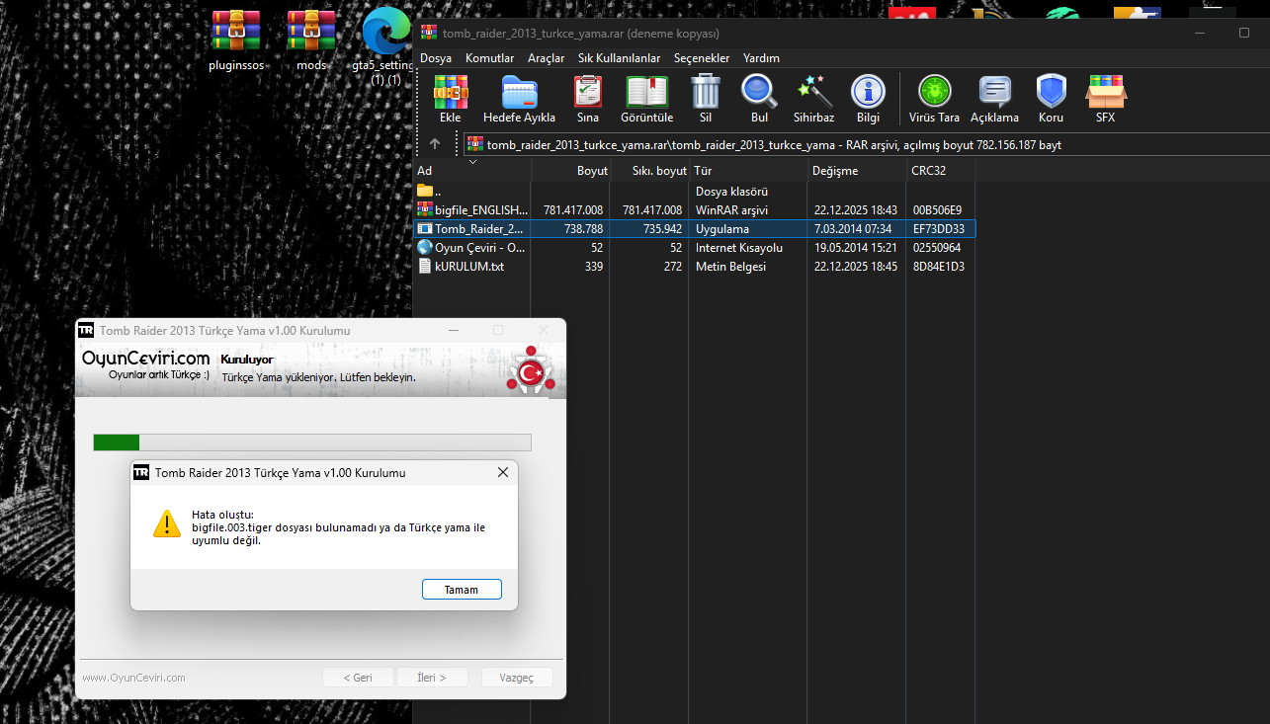Open the Araçlar menu
Viewport: 1270px width, 724px height.
[x=546, y=58]
